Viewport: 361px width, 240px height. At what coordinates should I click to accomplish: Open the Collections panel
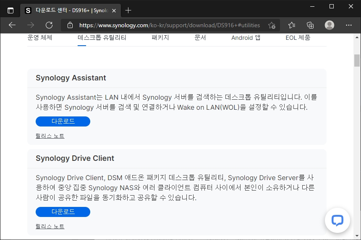(310, 25)
